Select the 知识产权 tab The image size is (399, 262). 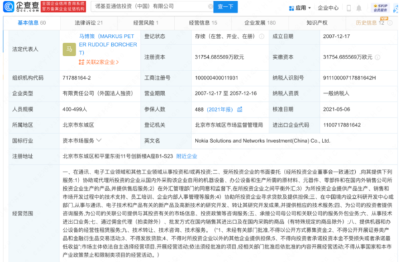point(317,23)
